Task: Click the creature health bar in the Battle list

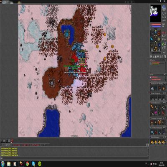Action: [x=158, y=64]
